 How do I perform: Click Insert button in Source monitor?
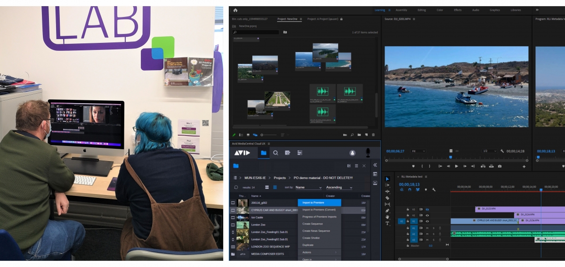click(483, 166)
